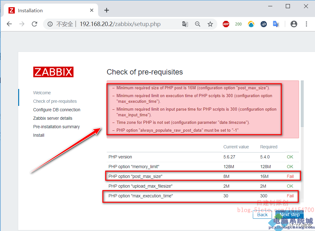Click the OK status for PHP version
Image resolution: width=315 pixels, height=231 pixels.
click(x=290, y=157)
